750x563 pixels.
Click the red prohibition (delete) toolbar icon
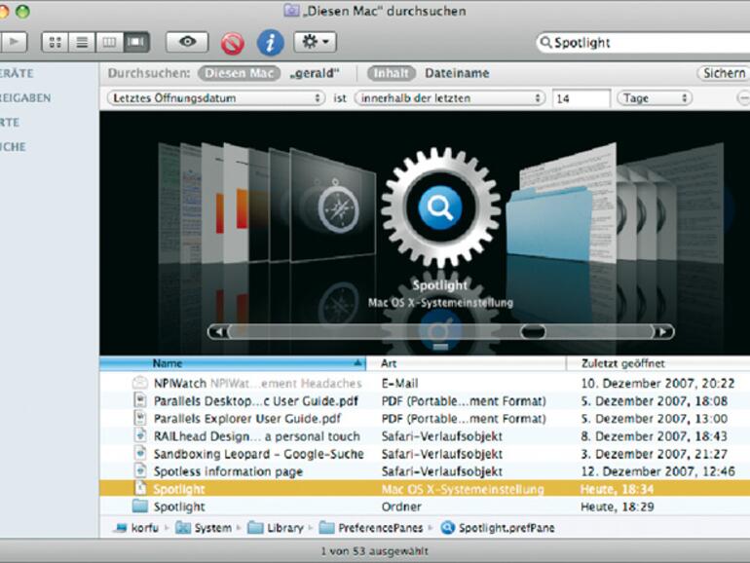click(x=233, y=43)
